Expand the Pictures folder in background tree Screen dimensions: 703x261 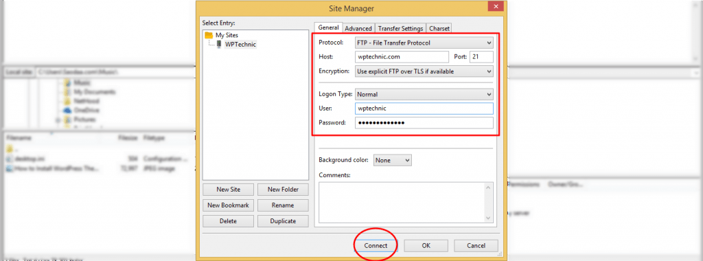pyautogui.click(x=58, y=120)
